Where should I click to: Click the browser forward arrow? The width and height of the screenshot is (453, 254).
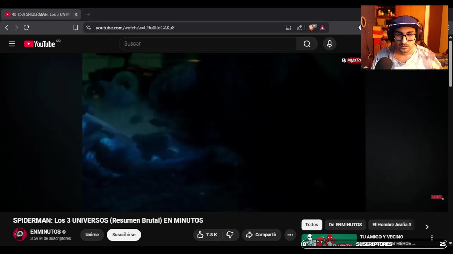click(x=16, y=28)
